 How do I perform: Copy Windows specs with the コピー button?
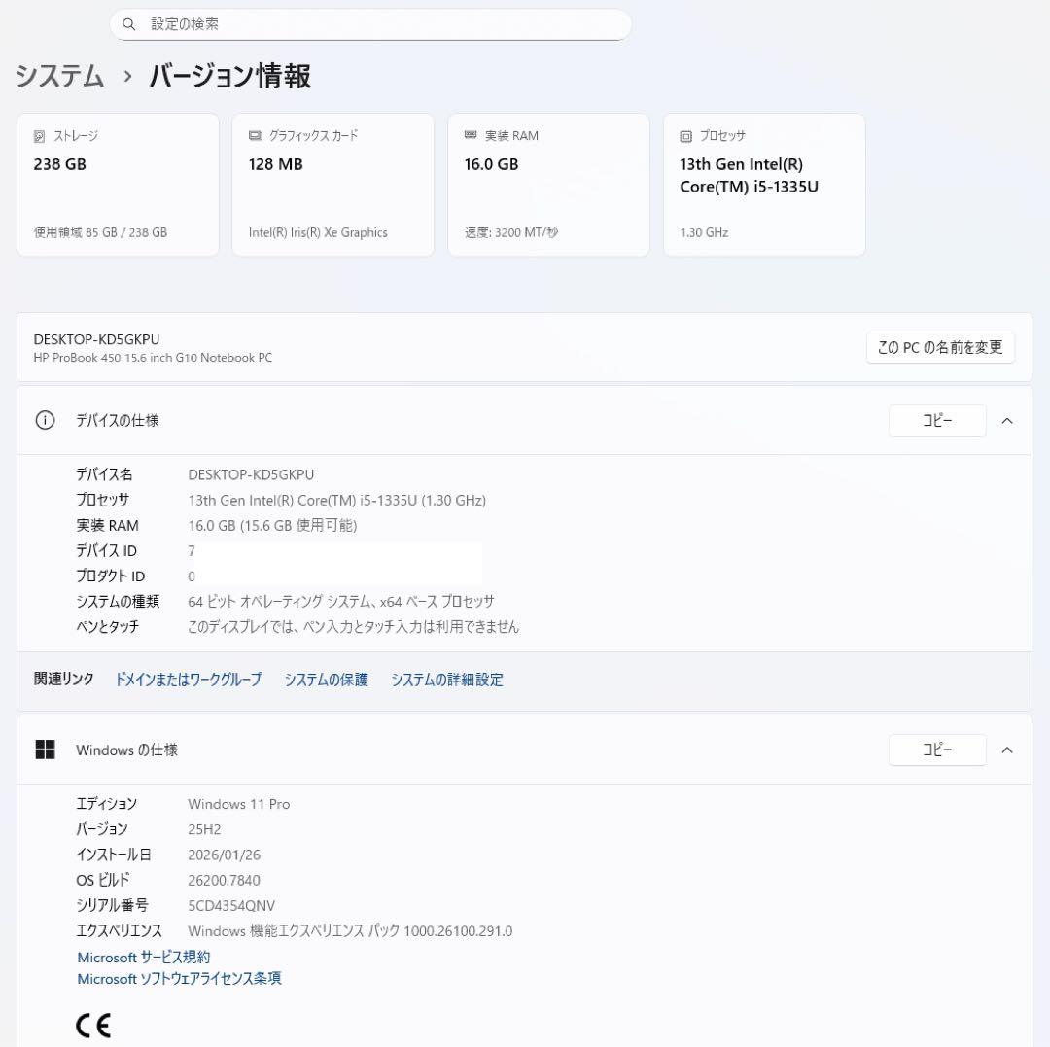coord(936,750)
